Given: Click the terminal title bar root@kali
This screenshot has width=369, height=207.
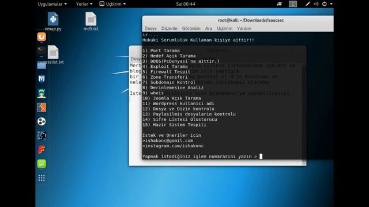Looking at the screenshot, I should (x=251, y=20).
